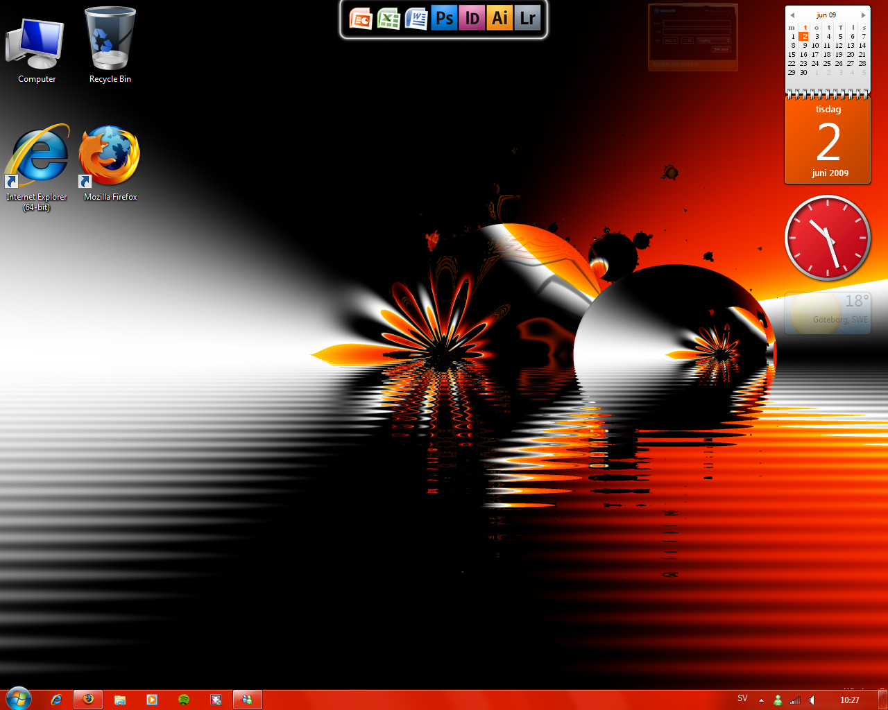Viewport: 888px width, 710px height.
Task: Open Illustrator from the top dock
Action: point(499,19)
